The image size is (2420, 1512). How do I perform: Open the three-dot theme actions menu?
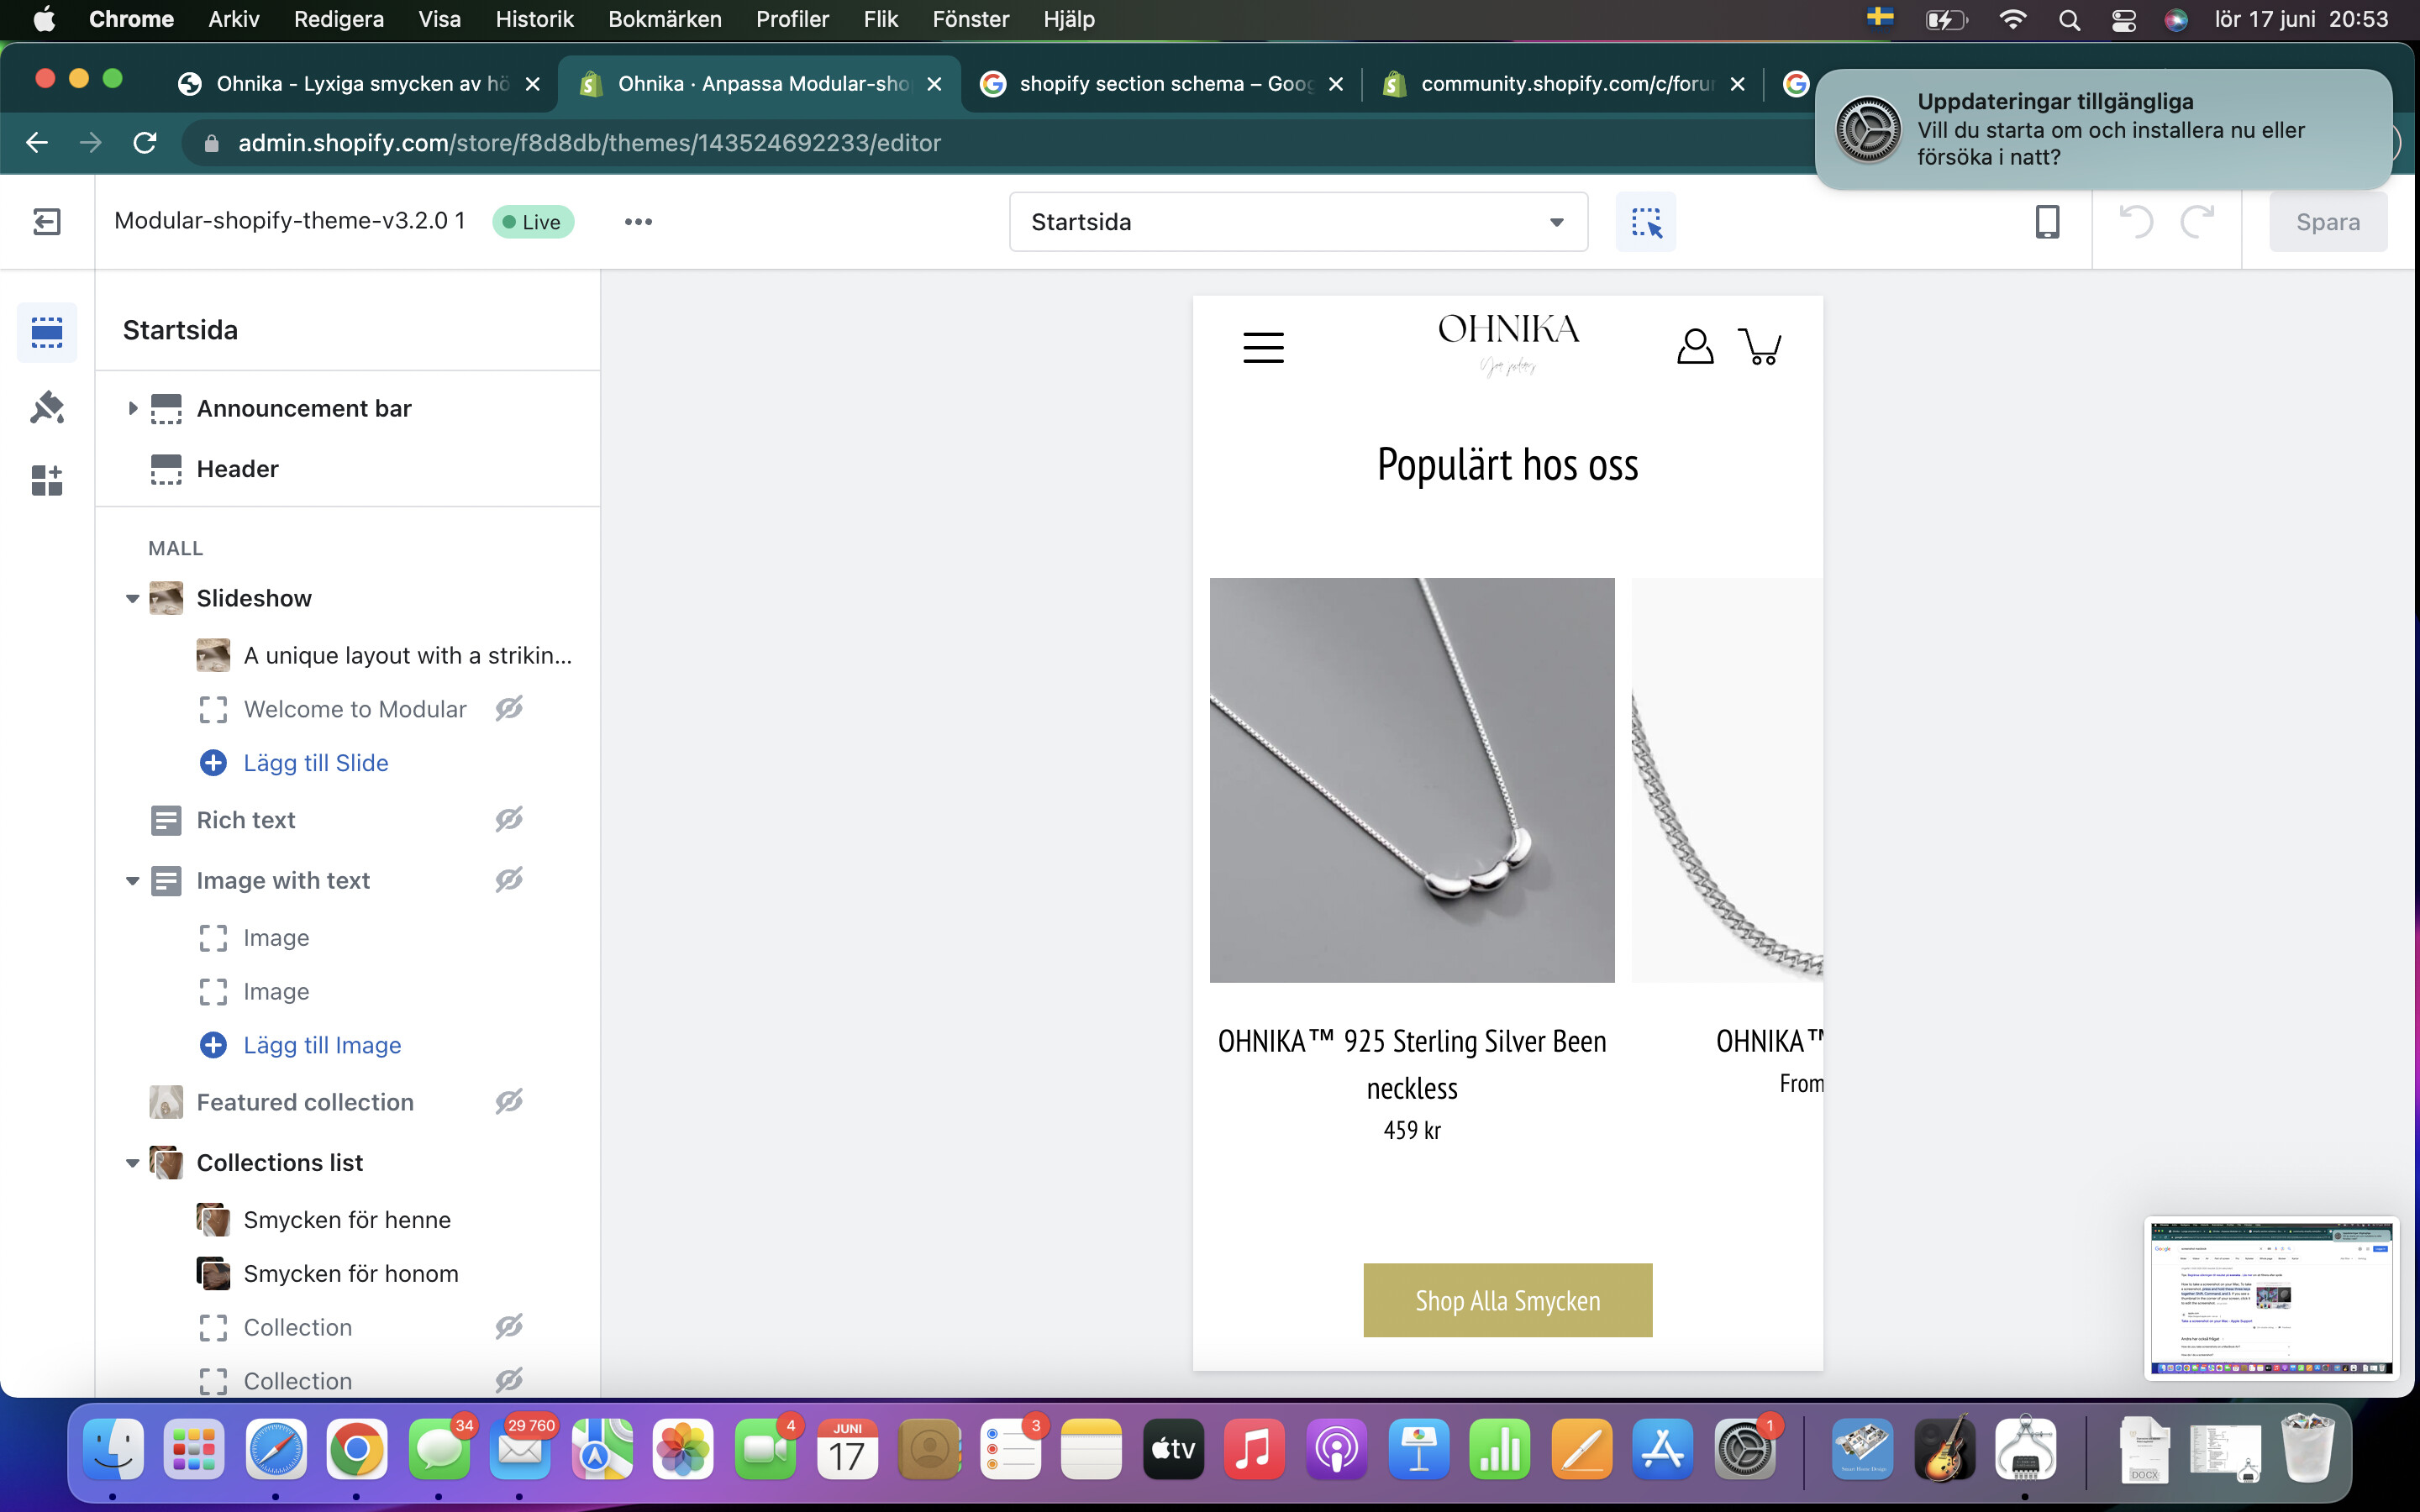(638, 221)
